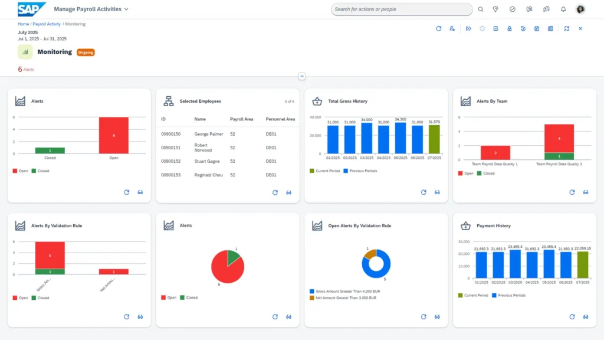Select George Palmer row in employee table
The image size is (604, 340).
pyautogui.click(x=209, y=134)
